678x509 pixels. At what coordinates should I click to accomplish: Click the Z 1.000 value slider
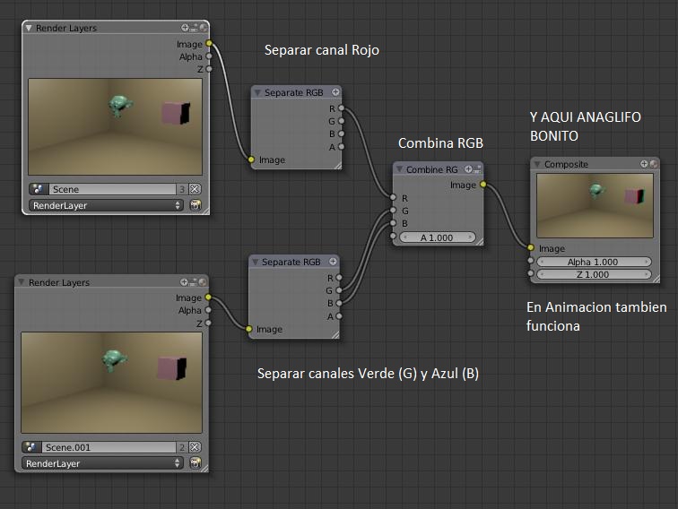(594, 274)
